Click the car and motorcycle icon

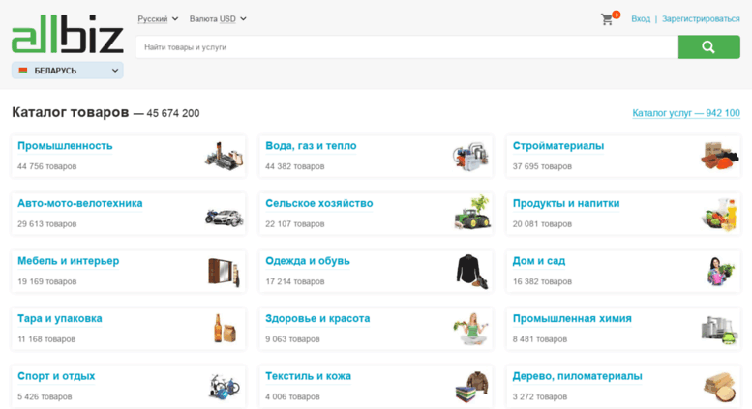[x=224, y=218]
